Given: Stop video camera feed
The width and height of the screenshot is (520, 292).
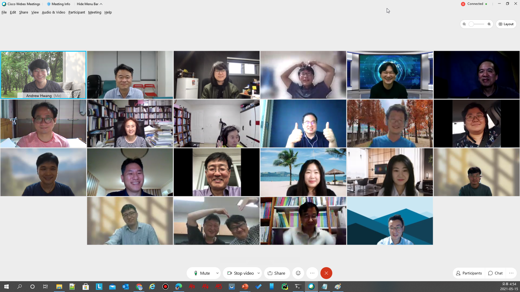Looking at the screenshot, I should [240, 273].
